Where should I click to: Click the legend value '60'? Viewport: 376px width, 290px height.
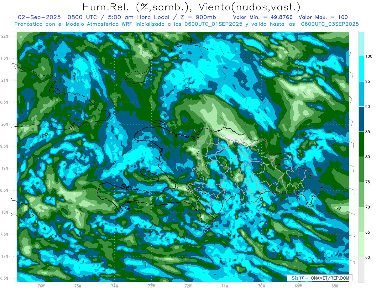click(368, 257)
